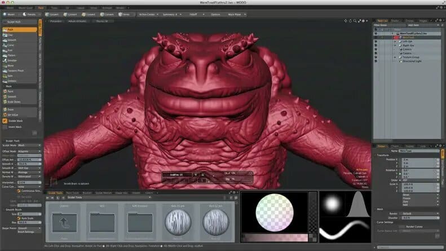Open the Sculpt Mode dropdown
The image size is (446, 251).
29,146
